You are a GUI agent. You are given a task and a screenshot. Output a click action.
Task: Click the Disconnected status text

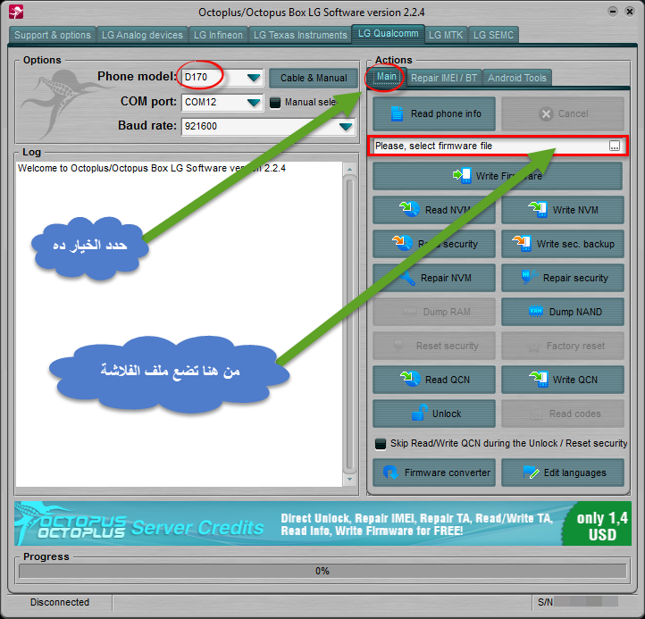click(x=60, y=602)
